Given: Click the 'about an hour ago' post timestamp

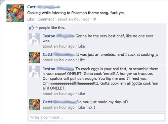Looking at the screenshot, I should click(74, 19).
